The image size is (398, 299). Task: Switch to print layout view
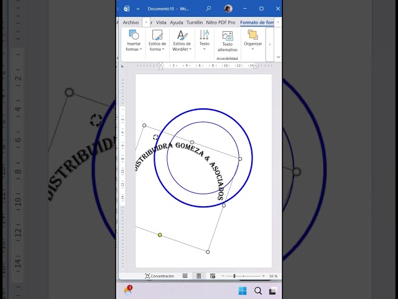point(199,276)
